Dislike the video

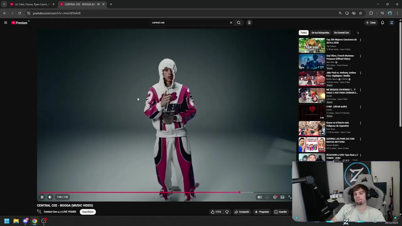point(227,212)
